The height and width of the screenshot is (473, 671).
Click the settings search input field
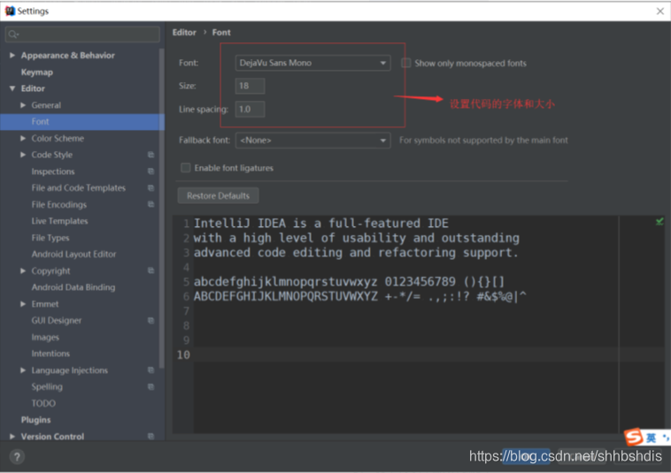click(82, 34)
